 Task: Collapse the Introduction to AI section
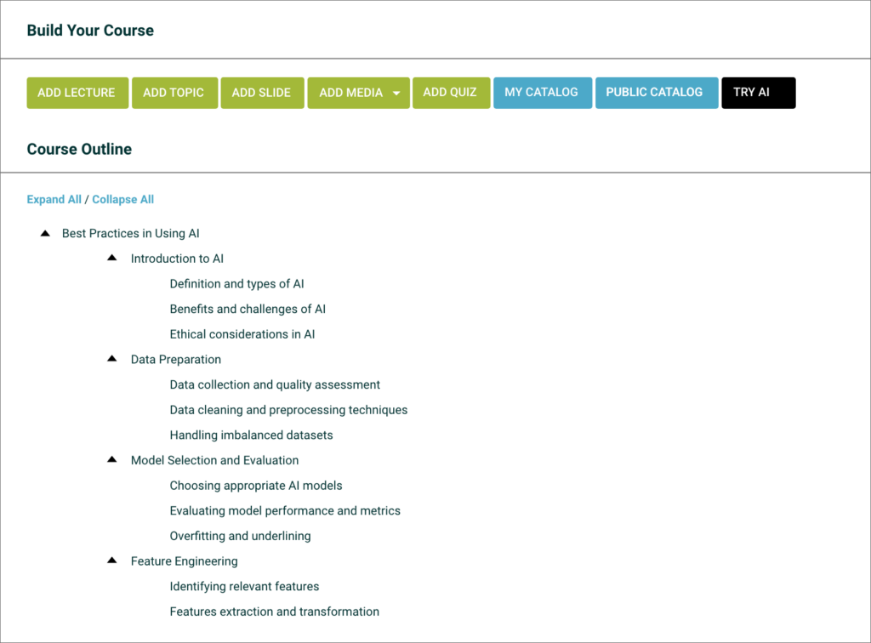point(111,258)
